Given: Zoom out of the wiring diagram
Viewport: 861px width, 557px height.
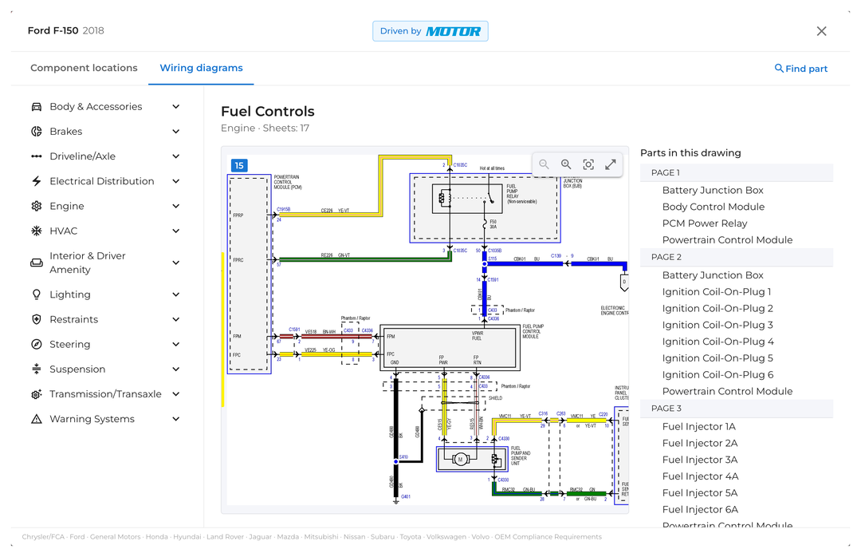Looking at the screenshot, I should [545, 164].
